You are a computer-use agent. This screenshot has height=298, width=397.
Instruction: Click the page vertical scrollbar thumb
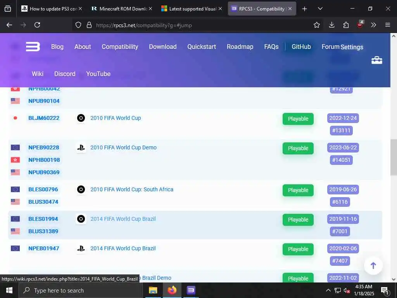coord(394,157)
